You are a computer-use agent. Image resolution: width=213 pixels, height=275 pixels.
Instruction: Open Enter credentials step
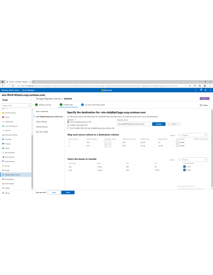42,112
